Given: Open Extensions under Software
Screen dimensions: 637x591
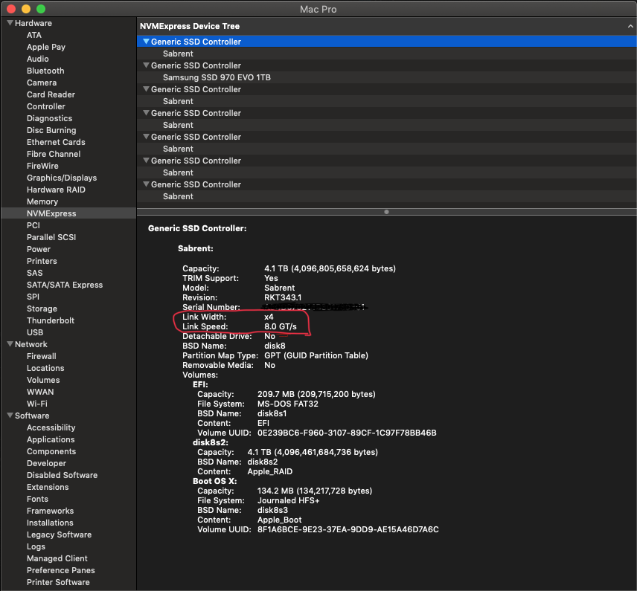Looking at the screenshot, I should tap(48, 487).
